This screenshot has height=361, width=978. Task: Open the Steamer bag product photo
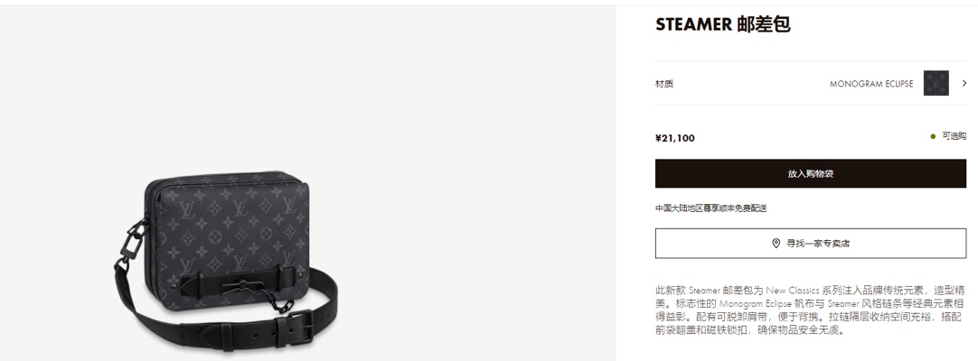click(x=226, y=262)
